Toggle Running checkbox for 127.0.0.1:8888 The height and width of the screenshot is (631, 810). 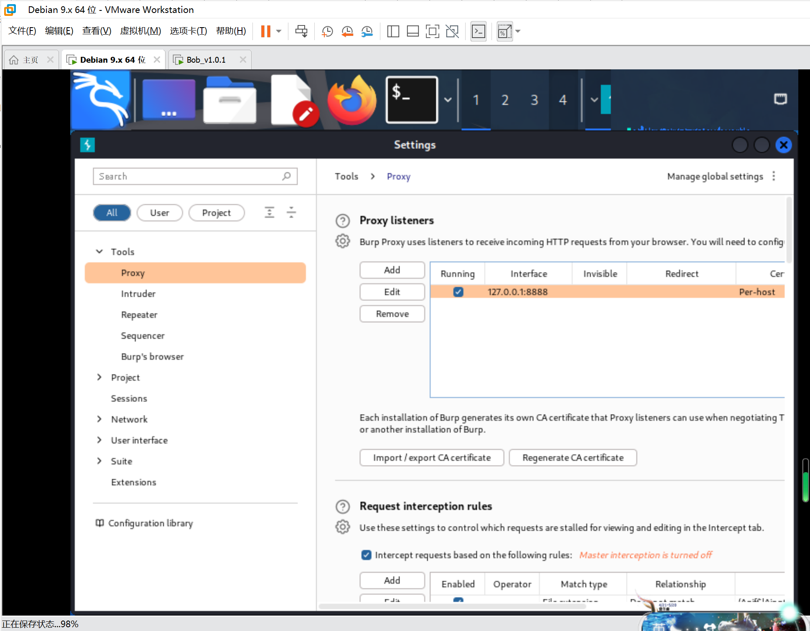pyautogui.click(x=458, y=292)
